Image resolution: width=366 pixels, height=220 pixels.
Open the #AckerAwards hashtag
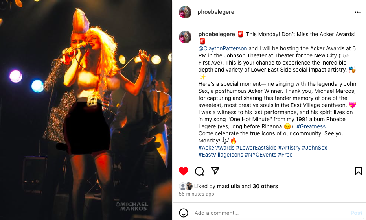[216, 148]
